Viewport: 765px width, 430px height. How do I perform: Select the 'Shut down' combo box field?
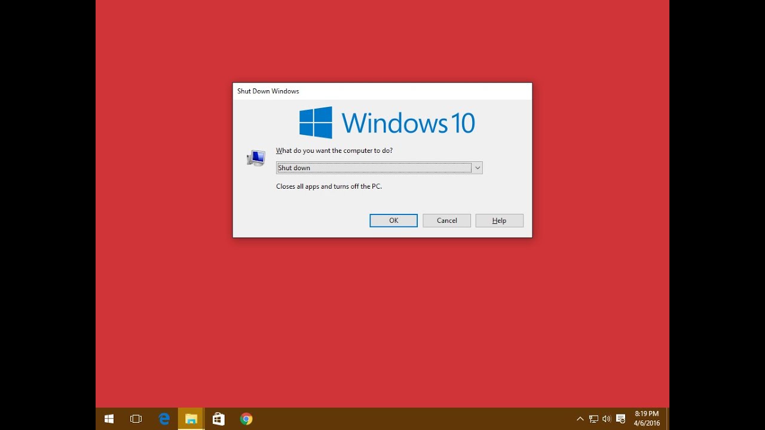(379, 168)
